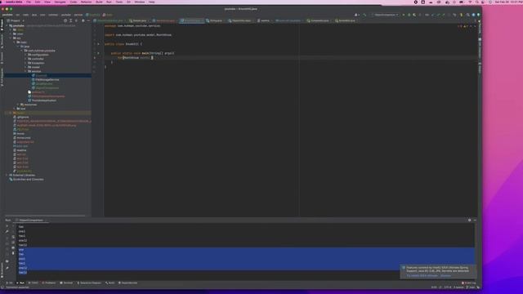Open the Event Log in status bar
The image size is (523, 294).
click(x=469, y=283)
